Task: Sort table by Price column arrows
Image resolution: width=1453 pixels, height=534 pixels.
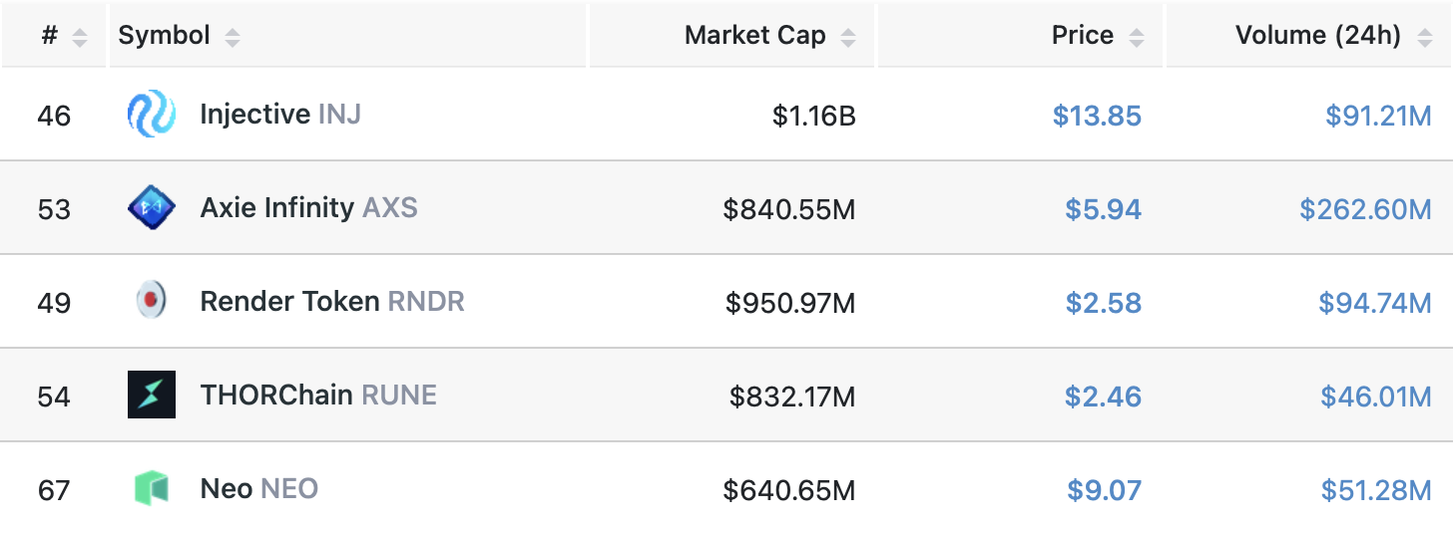Action: coord(1136,38)
